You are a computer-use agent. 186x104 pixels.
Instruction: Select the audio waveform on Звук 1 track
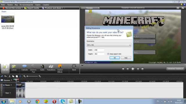point(21,93)
